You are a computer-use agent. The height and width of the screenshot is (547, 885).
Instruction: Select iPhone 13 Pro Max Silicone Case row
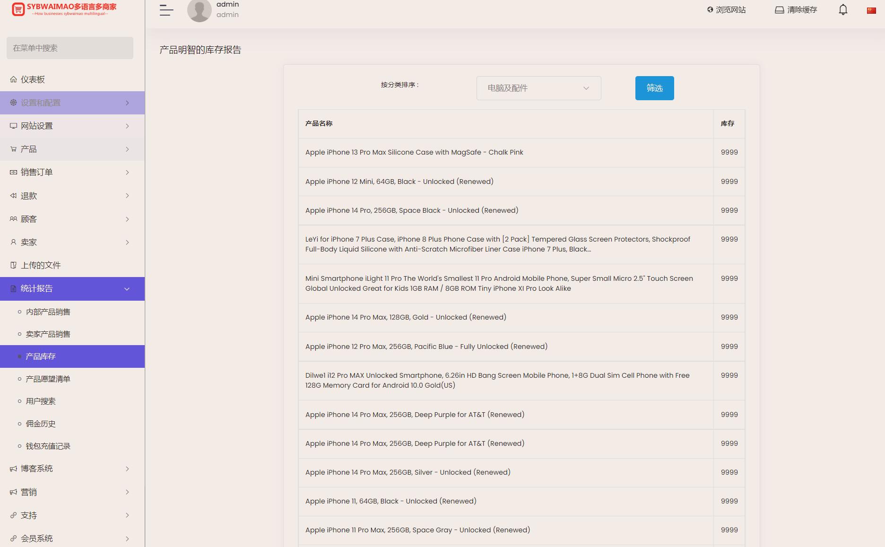click(x=521, y=152)
